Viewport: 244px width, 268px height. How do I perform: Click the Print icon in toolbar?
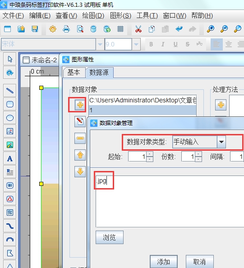[66, 29]
